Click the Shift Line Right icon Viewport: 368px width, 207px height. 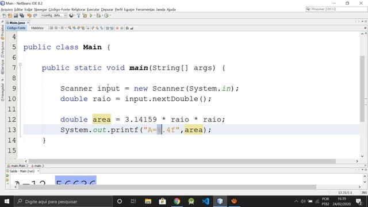[112, 28]
